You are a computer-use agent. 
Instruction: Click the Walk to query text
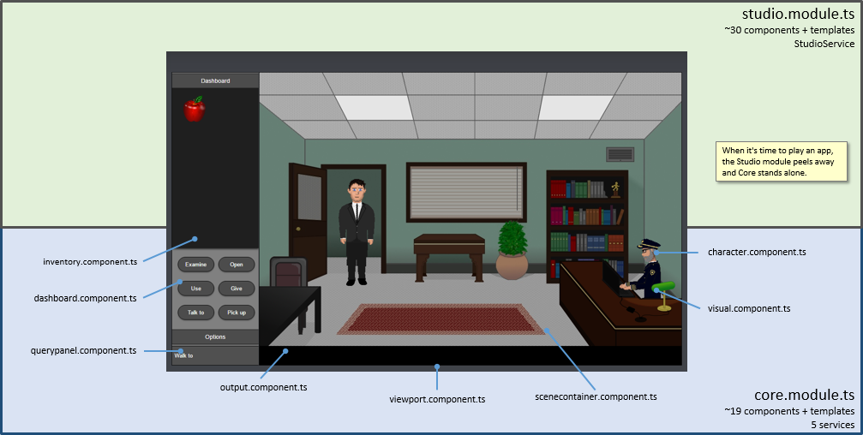tap(184, 356)
